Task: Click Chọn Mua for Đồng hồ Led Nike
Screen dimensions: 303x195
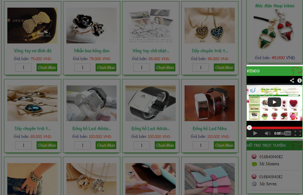Action: click(x=224, y=145)
